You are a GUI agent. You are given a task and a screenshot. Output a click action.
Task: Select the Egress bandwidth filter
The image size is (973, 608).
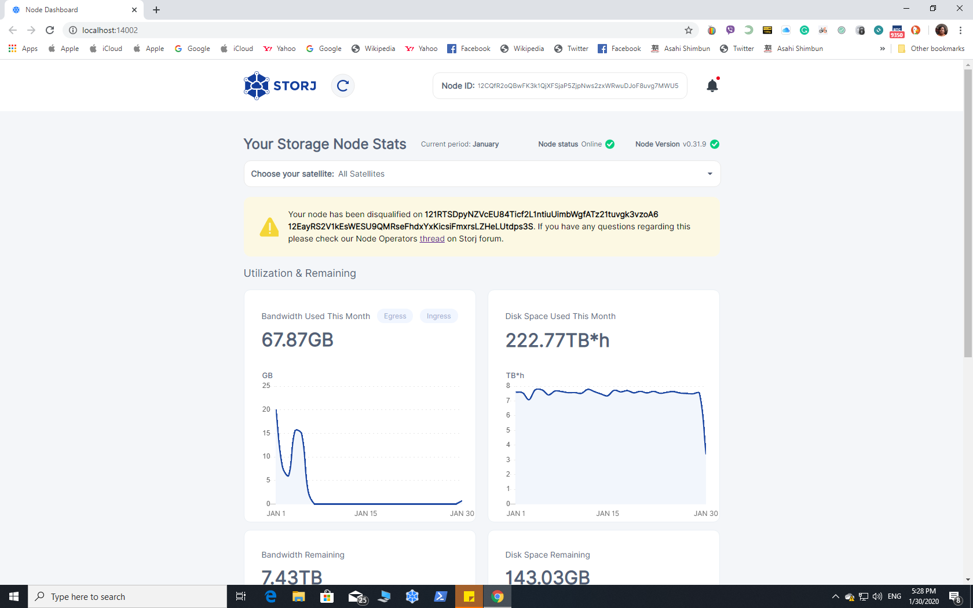click(395, 316)
